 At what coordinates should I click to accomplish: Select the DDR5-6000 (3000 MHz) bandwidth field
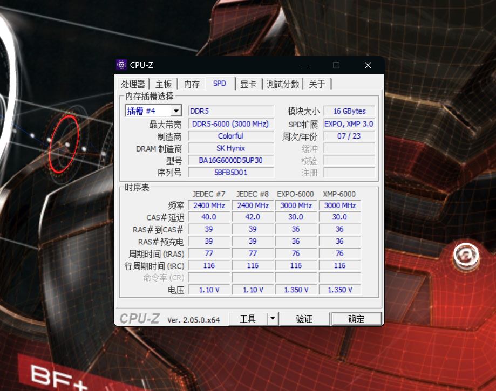click(230, 124)
